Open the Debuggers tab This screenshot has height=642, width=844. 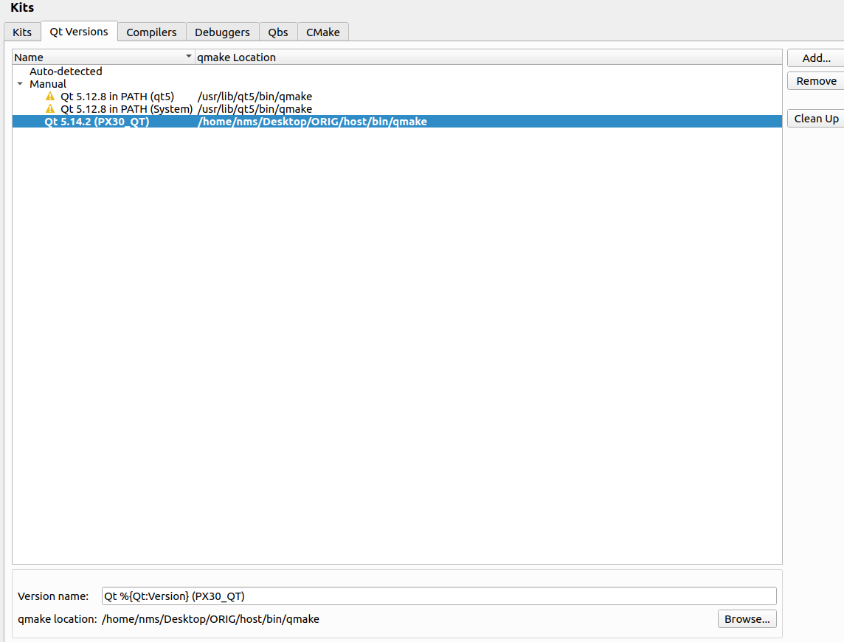click(x=222, y=32)
